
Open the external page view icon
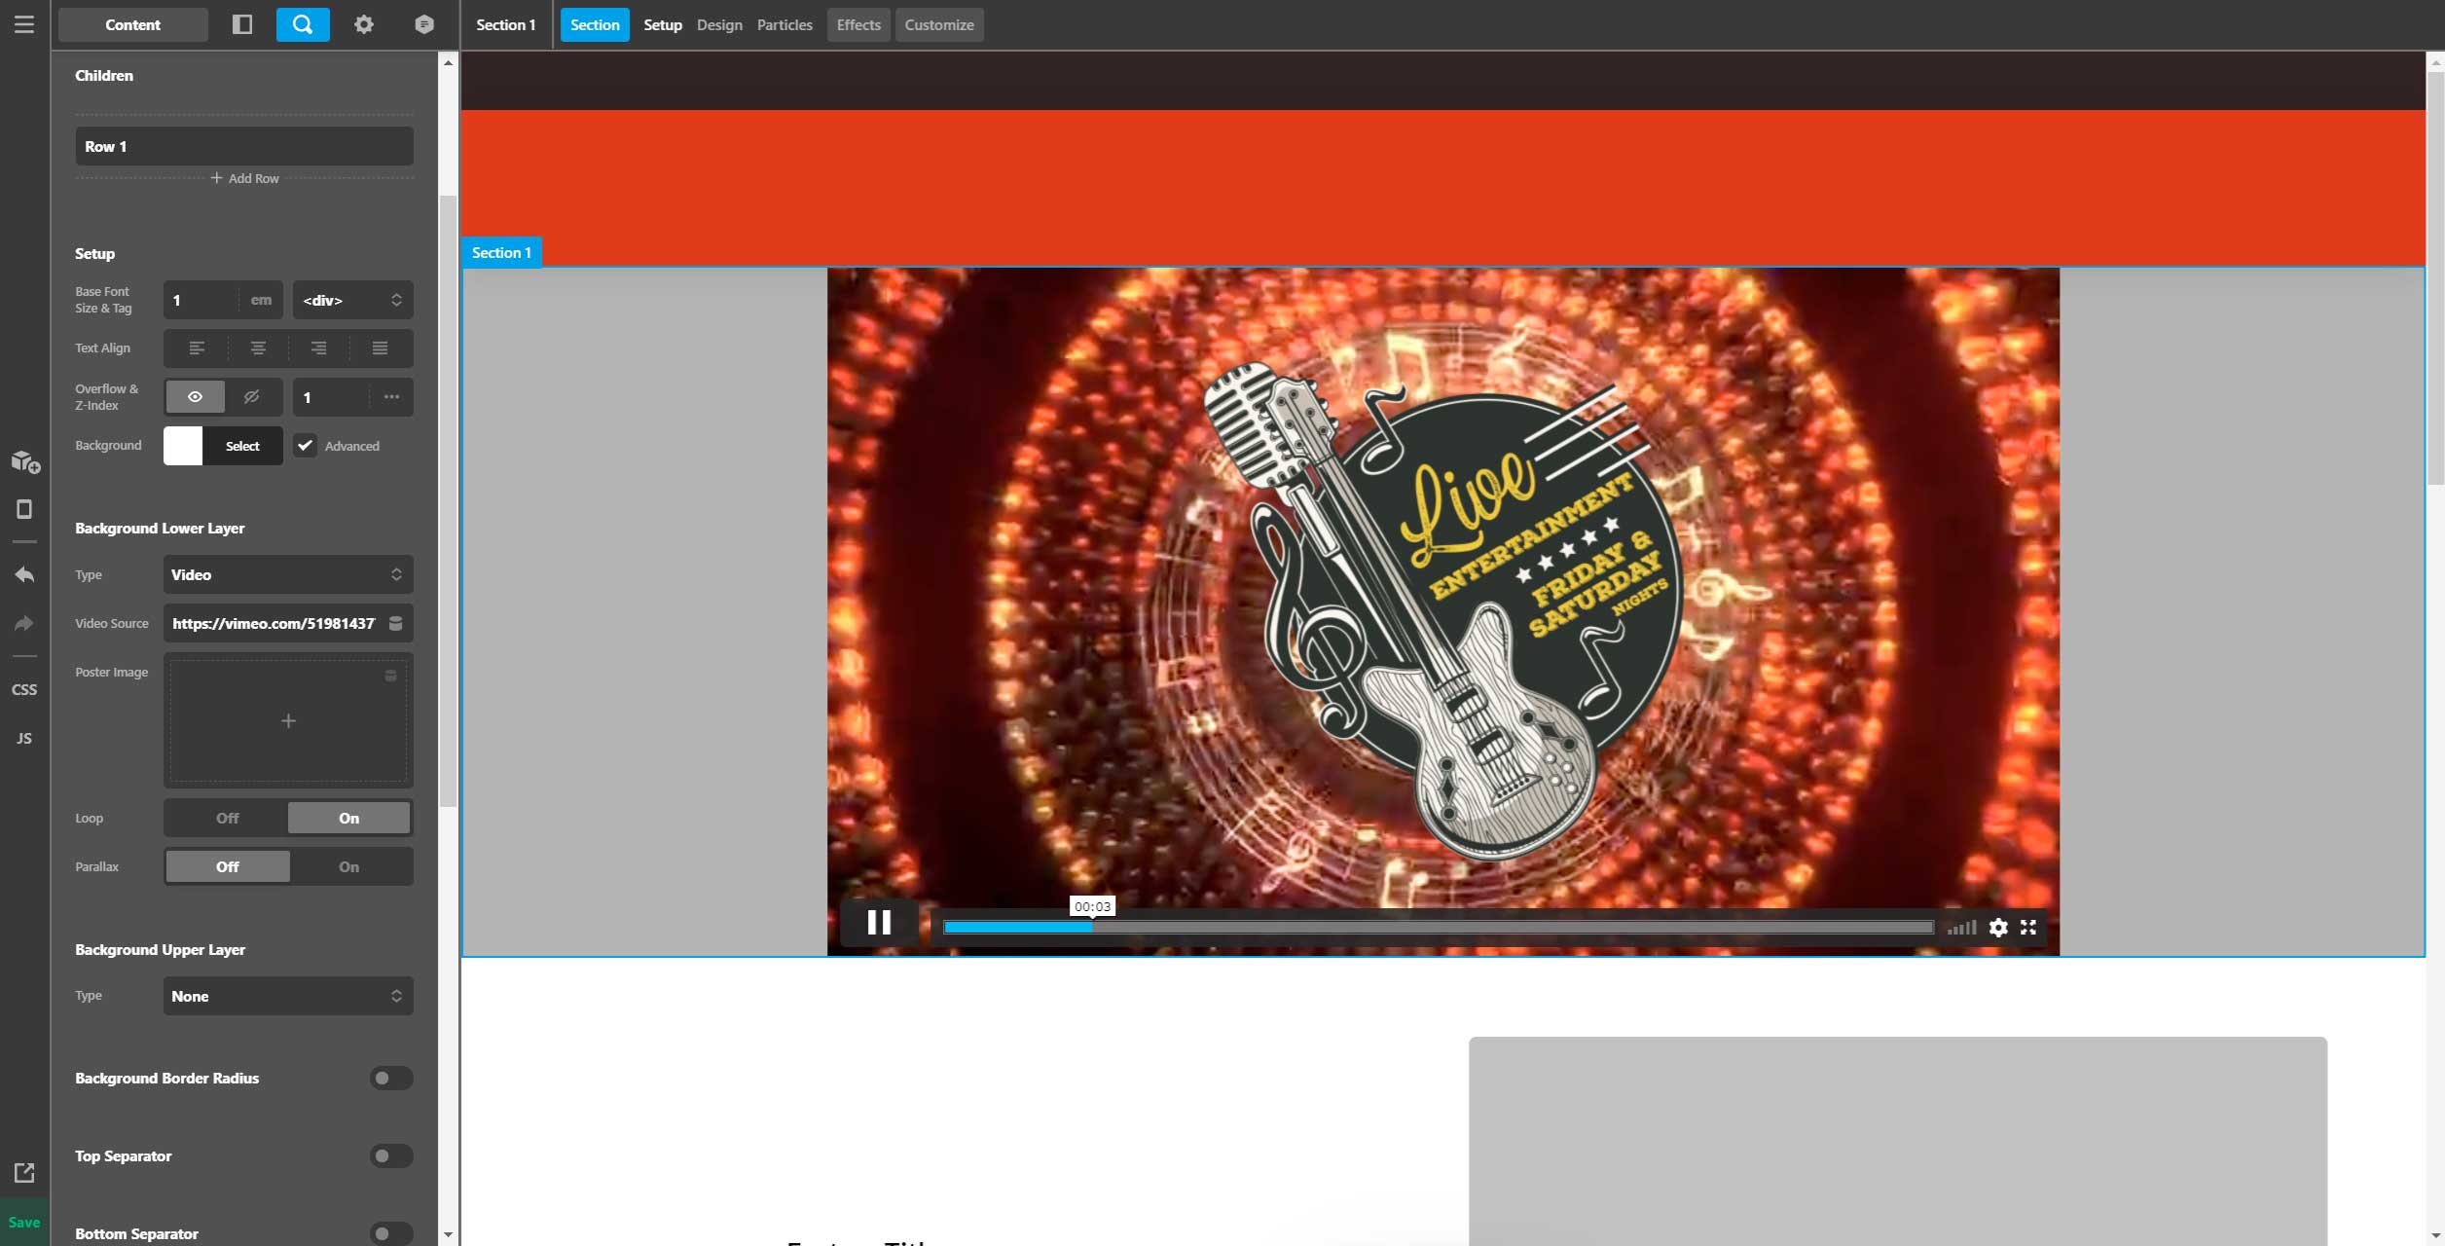click(24, 1173)
